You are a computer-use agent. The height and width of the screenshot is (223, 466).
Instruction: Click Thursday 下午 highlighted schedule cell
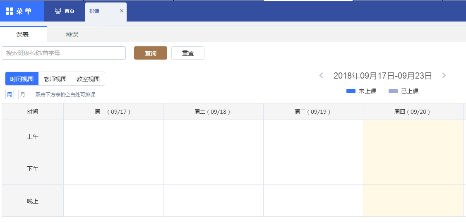tap(413, 168)
